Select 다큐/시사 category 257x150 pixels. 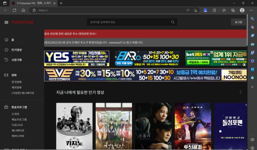(17, 125)
